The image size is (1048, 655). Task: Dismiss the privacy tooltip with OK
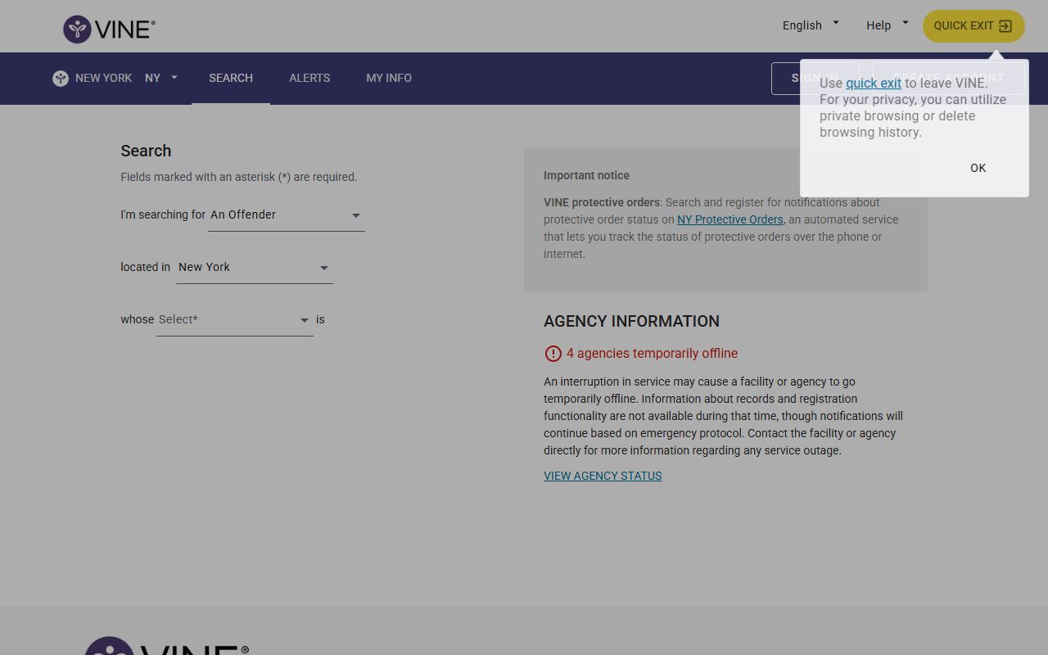coord(978,168)
